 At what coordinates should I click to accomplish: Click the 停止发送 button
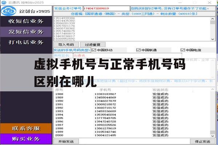point(203,141)
